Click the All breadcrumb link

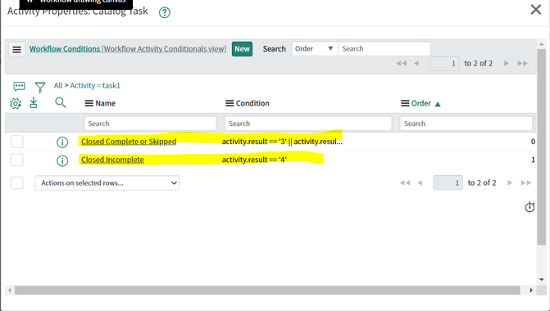coord(58,85)
